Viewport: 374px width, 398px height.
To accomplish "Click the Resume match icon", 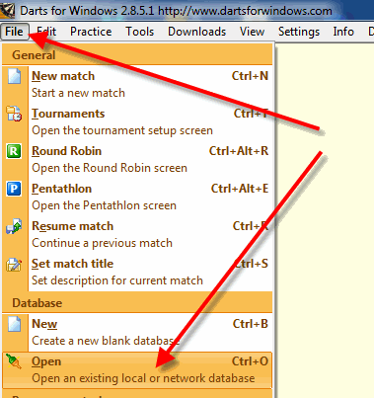I will 14,226.
